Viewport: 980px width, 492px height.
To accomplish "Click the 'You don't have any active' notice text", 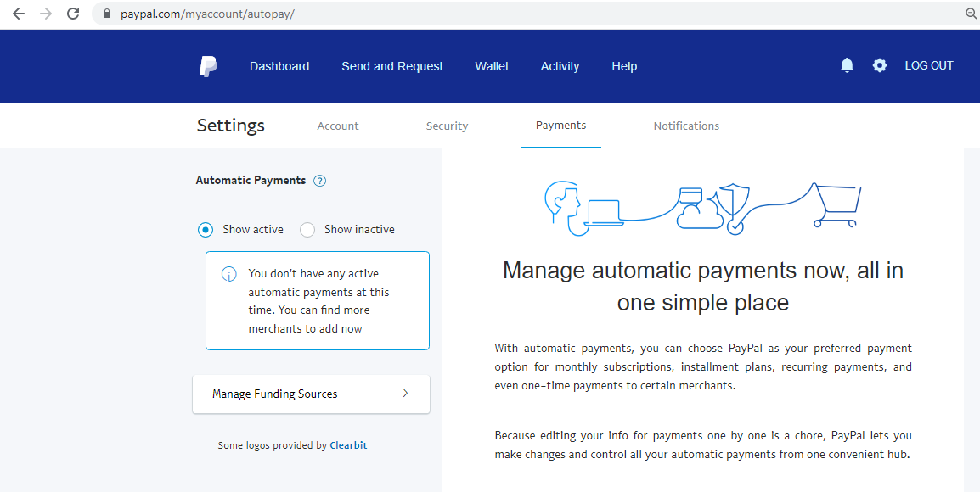I will (318, 301).
